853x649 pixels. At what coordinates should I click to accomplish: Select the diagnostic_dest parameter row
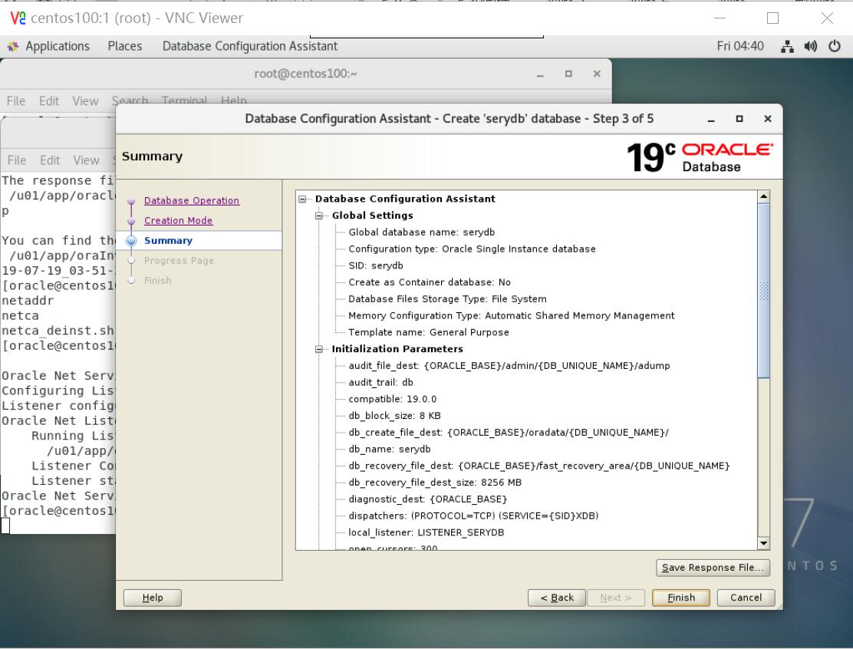[x=427, y=499]
